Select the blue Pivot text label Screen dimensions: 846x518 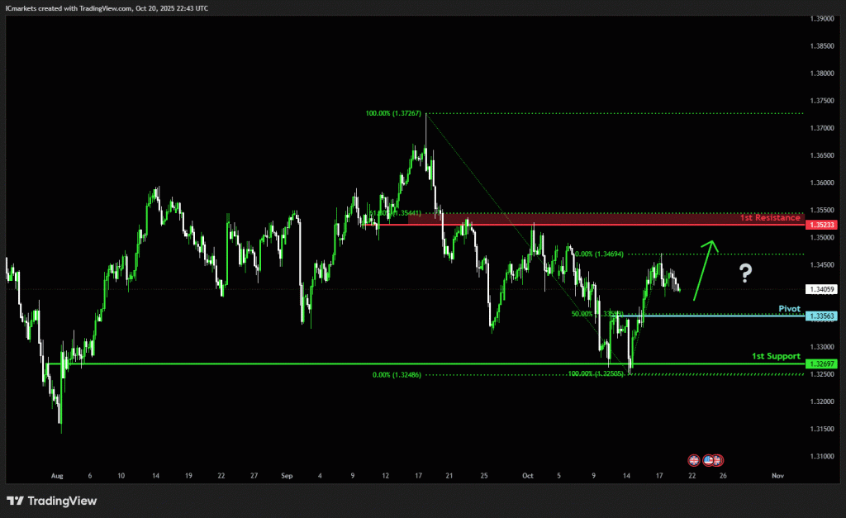789,308
